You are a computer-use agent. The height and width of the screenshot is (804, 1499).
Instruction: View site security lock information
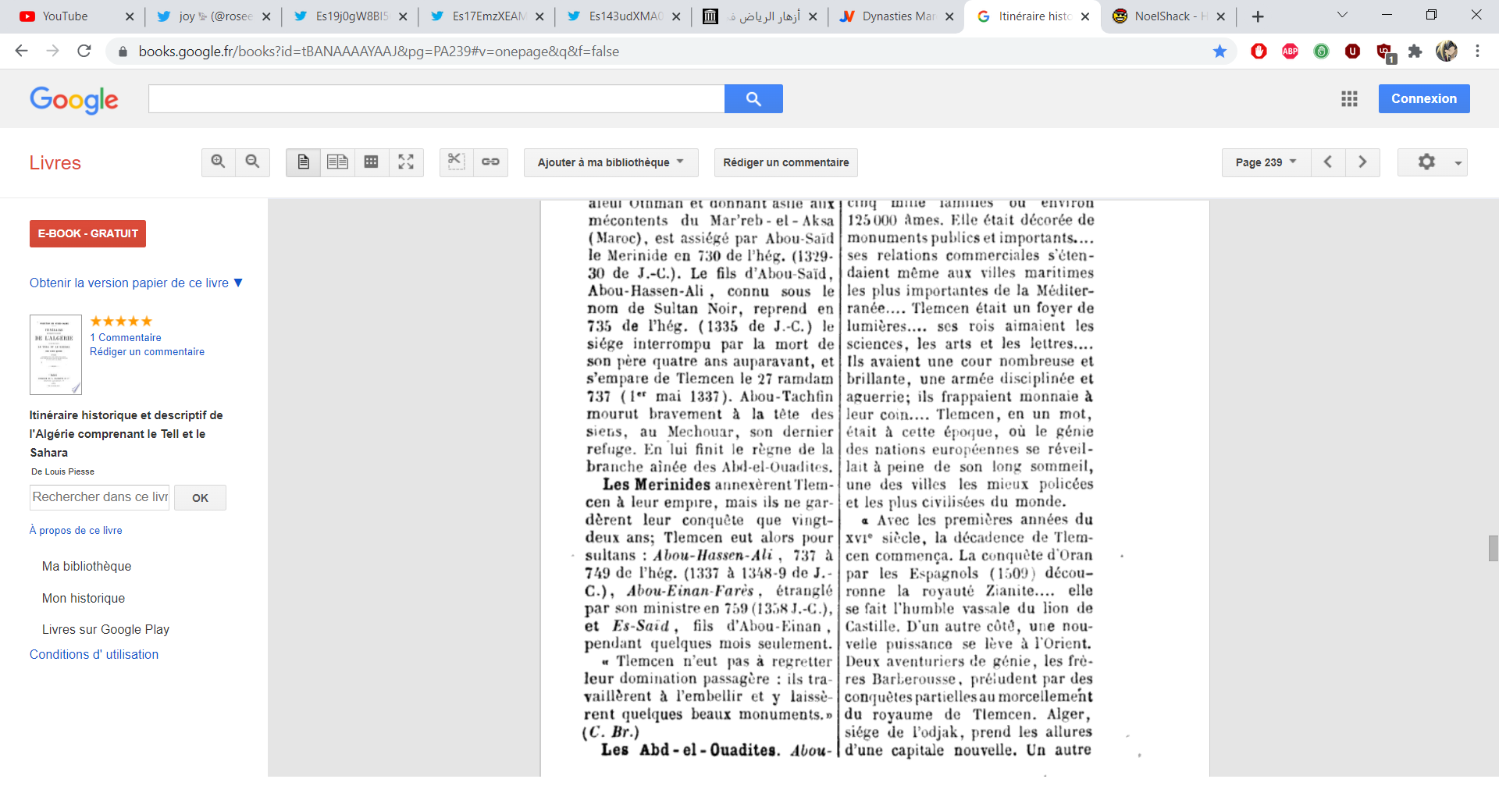click(123, 52)
